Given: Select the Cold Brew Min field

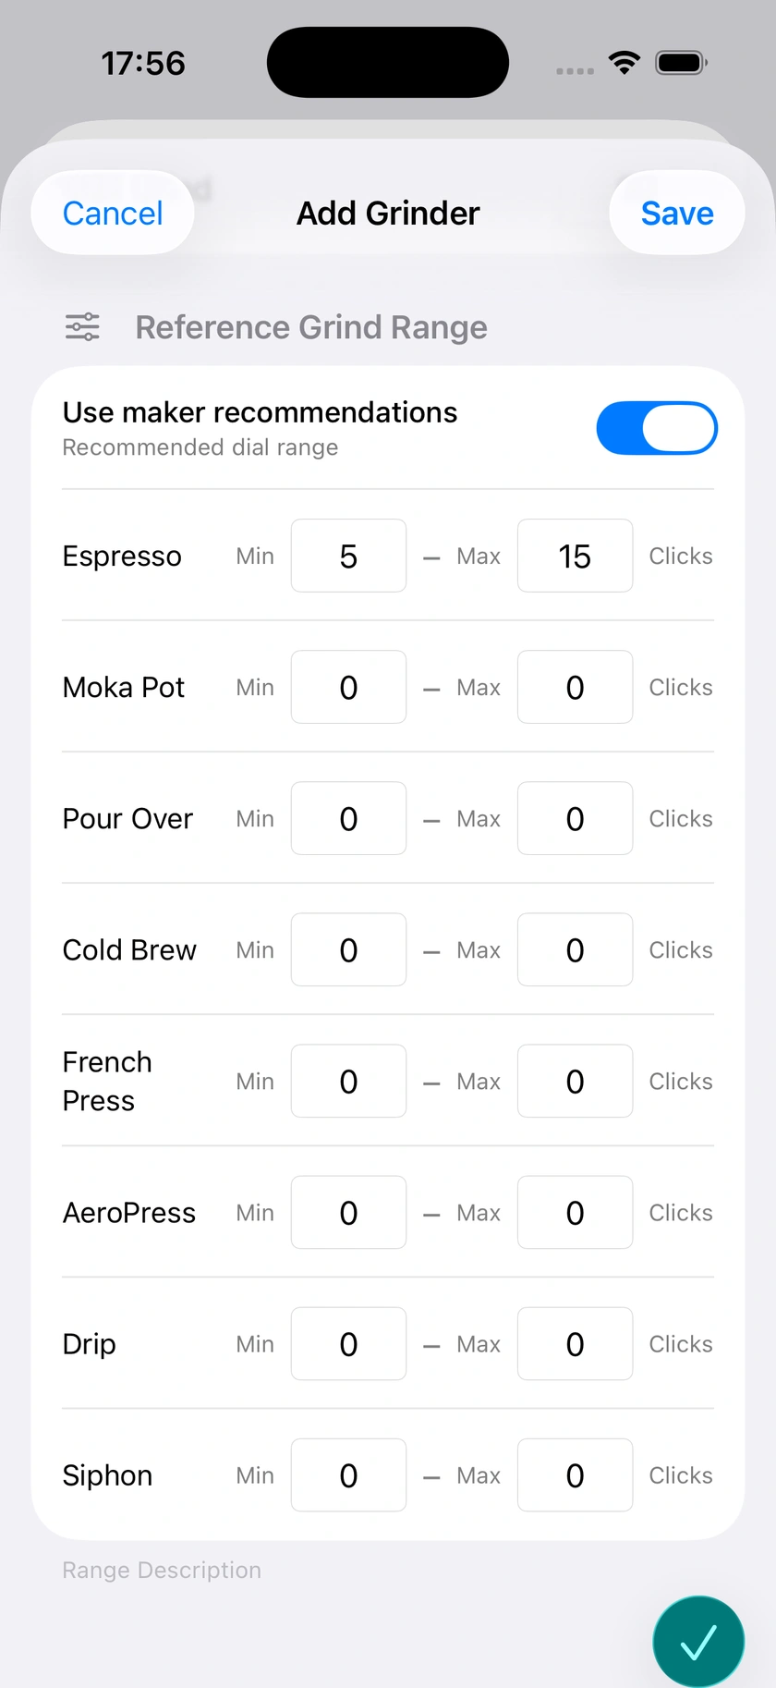Looking at the screenshot, I should coord(348,949).
